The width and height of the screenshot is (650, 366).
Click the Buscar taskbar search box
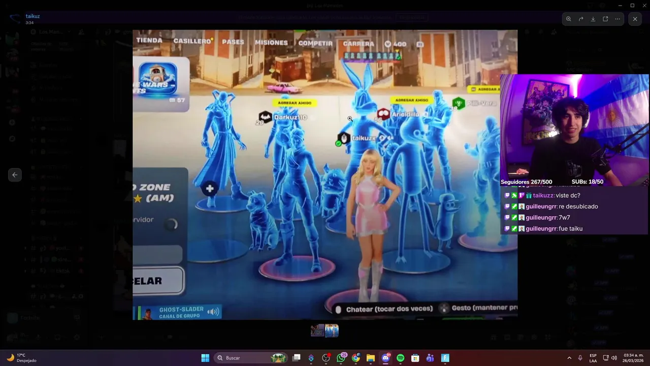(x=251, y=358)
